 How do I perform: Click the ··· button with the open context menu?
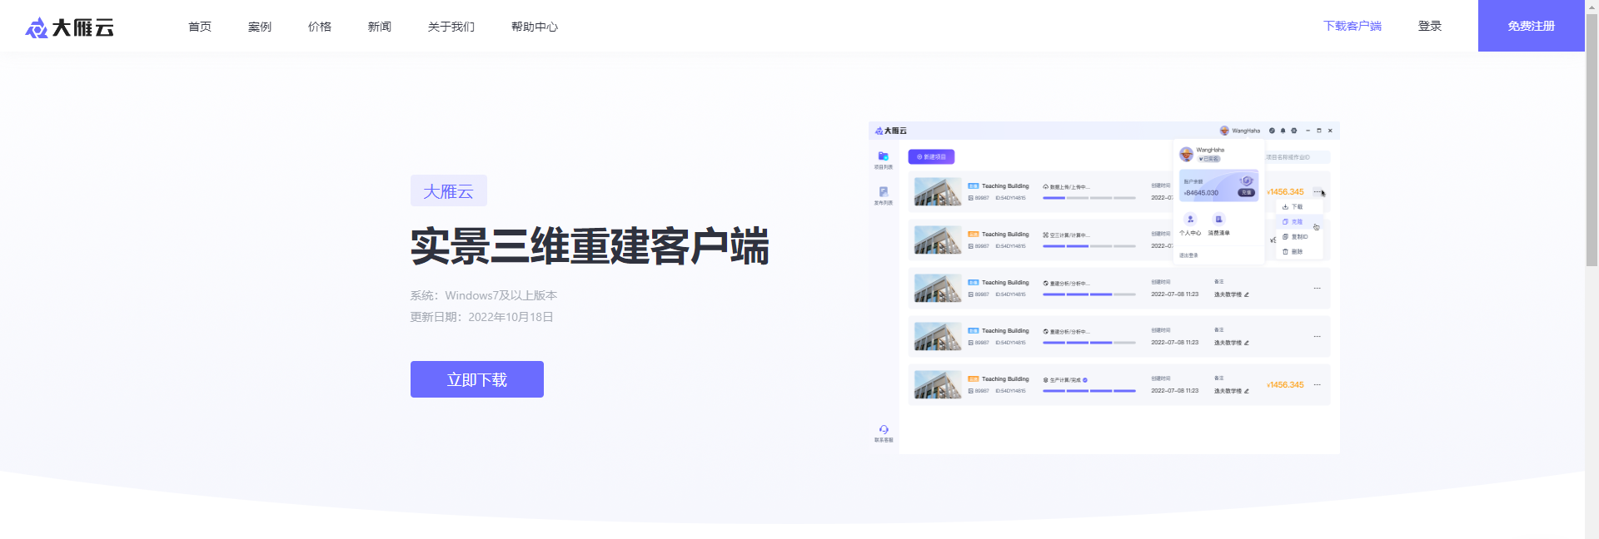(x=1318, y=192)
